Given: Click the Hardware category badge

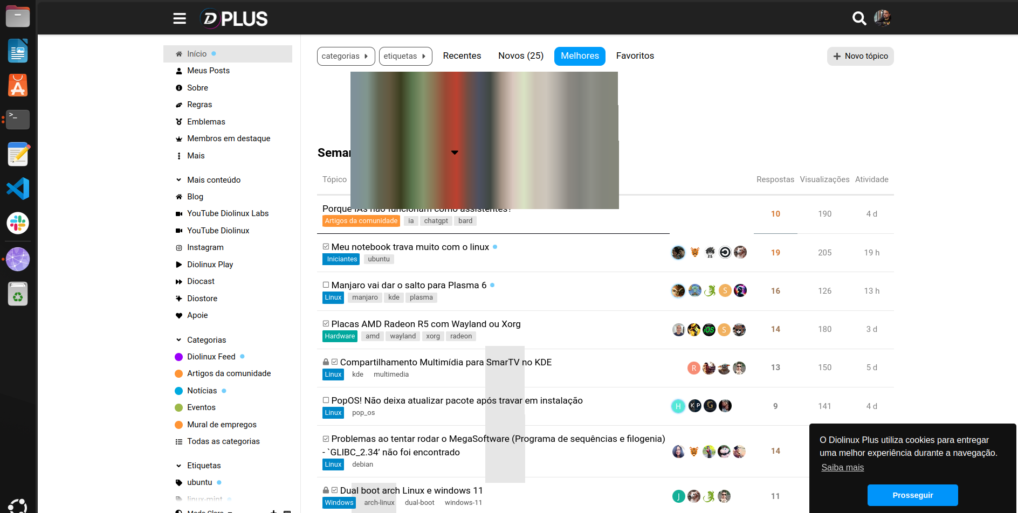Looking at the screenshot, I should pos(340,336).
